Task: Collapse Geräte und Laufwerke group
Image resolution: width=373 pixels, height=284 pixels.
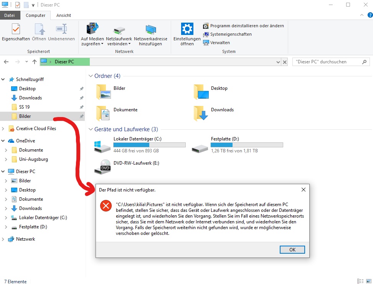Action: 91,129
